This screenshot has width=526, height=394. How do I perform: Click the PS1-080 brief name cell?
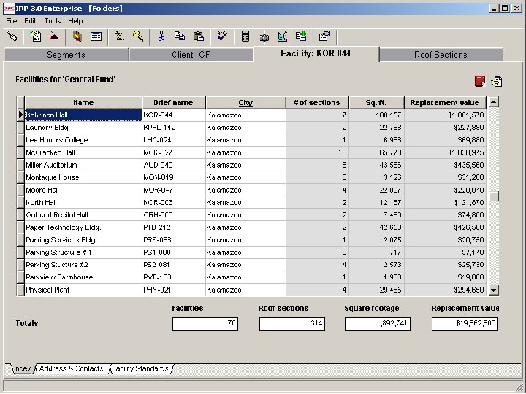[174, 252]
